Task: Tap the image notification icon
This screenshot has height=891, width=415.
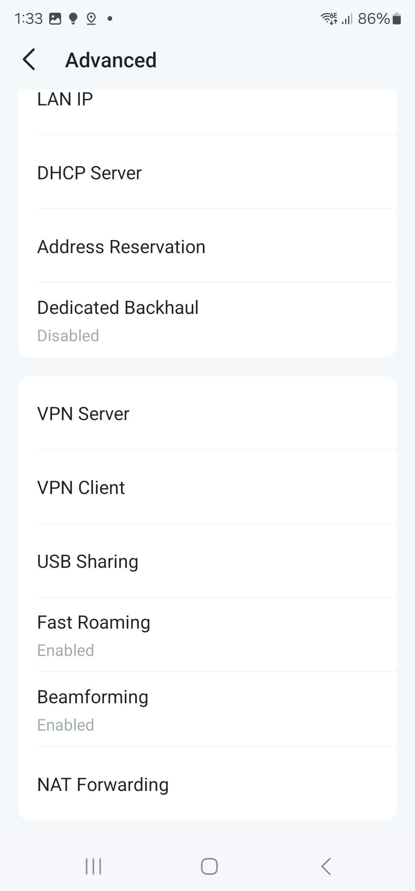Action: (x=55, y=18)
